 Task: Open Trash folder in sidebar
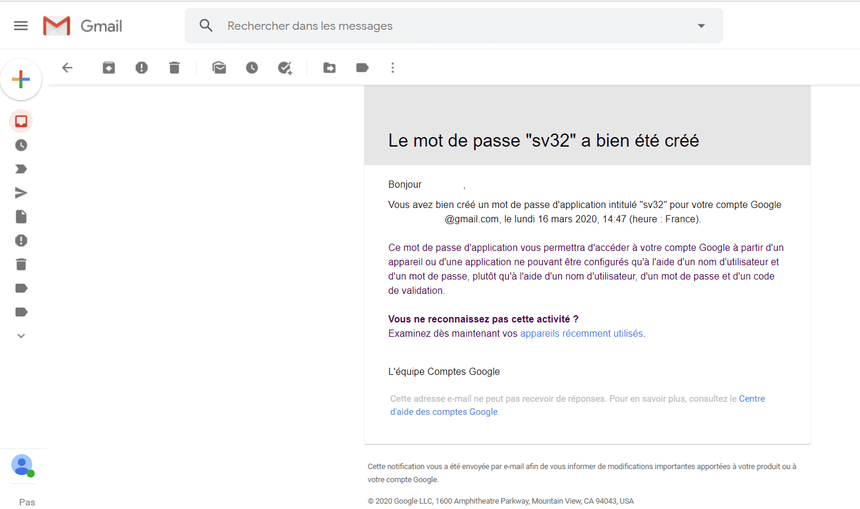pos(21,265)
